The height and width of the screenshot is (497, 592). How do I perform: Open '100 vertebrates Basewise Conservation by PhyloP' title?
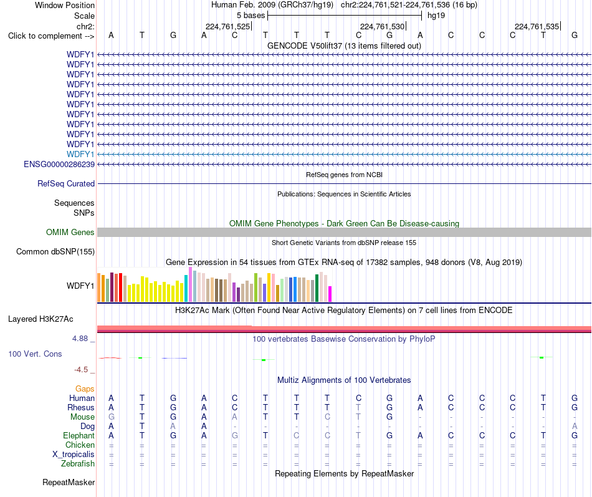[344, 339]
